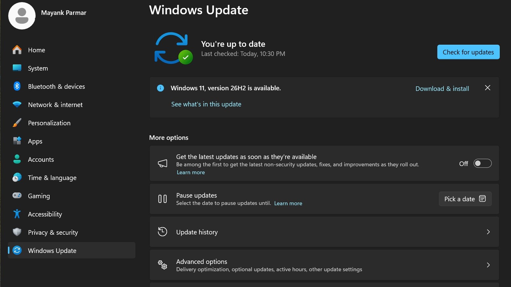The image size is (511, 287).
Task: Click the user profile avatar picture
Action: 22,16
